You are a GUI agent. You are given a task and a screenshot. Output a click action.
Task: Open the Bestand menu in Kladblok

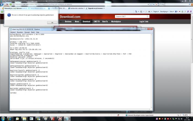13,32
